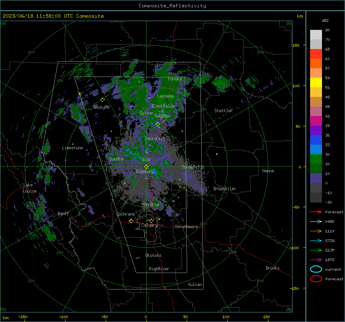
Task: Click the Okotoks town label
Action: pos(153,255)
